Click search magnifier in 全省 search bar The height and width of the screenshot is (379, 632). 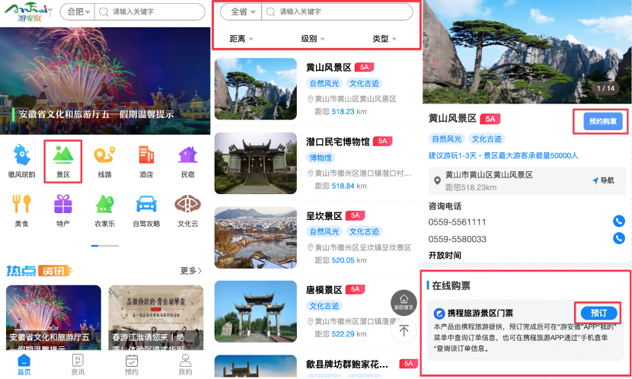click(271, 11)
